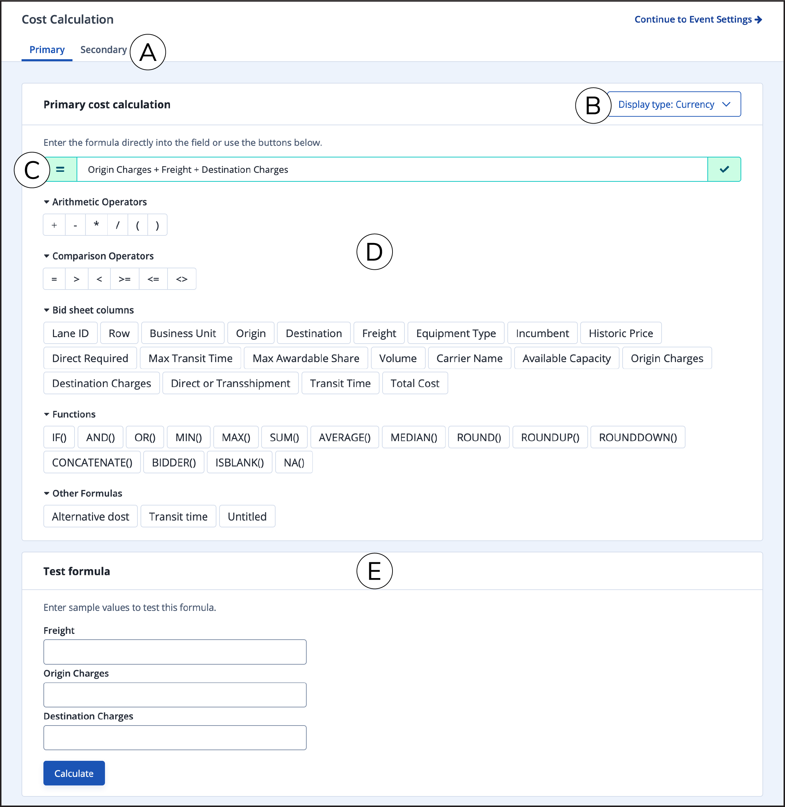Add the Carrier Name column
Image resolution: width=785 pixels, height=807 pixels.
pos(470,358)
